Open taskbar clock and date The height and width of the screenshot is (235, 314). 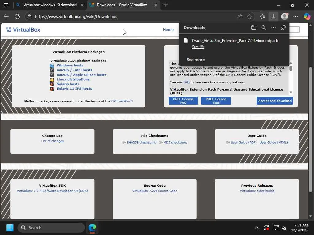click(300, 228)
